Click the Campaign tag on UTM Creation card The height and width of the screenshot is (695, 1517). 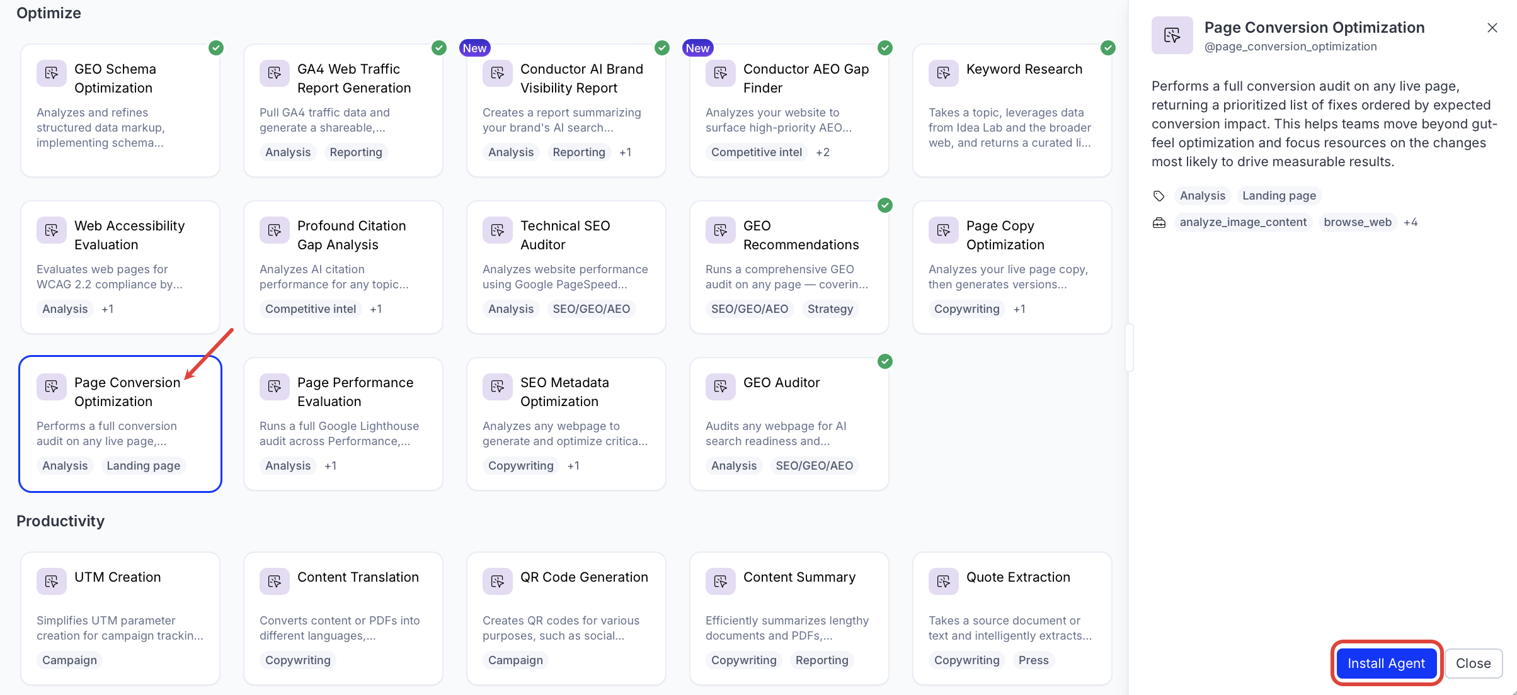(69, 660)
